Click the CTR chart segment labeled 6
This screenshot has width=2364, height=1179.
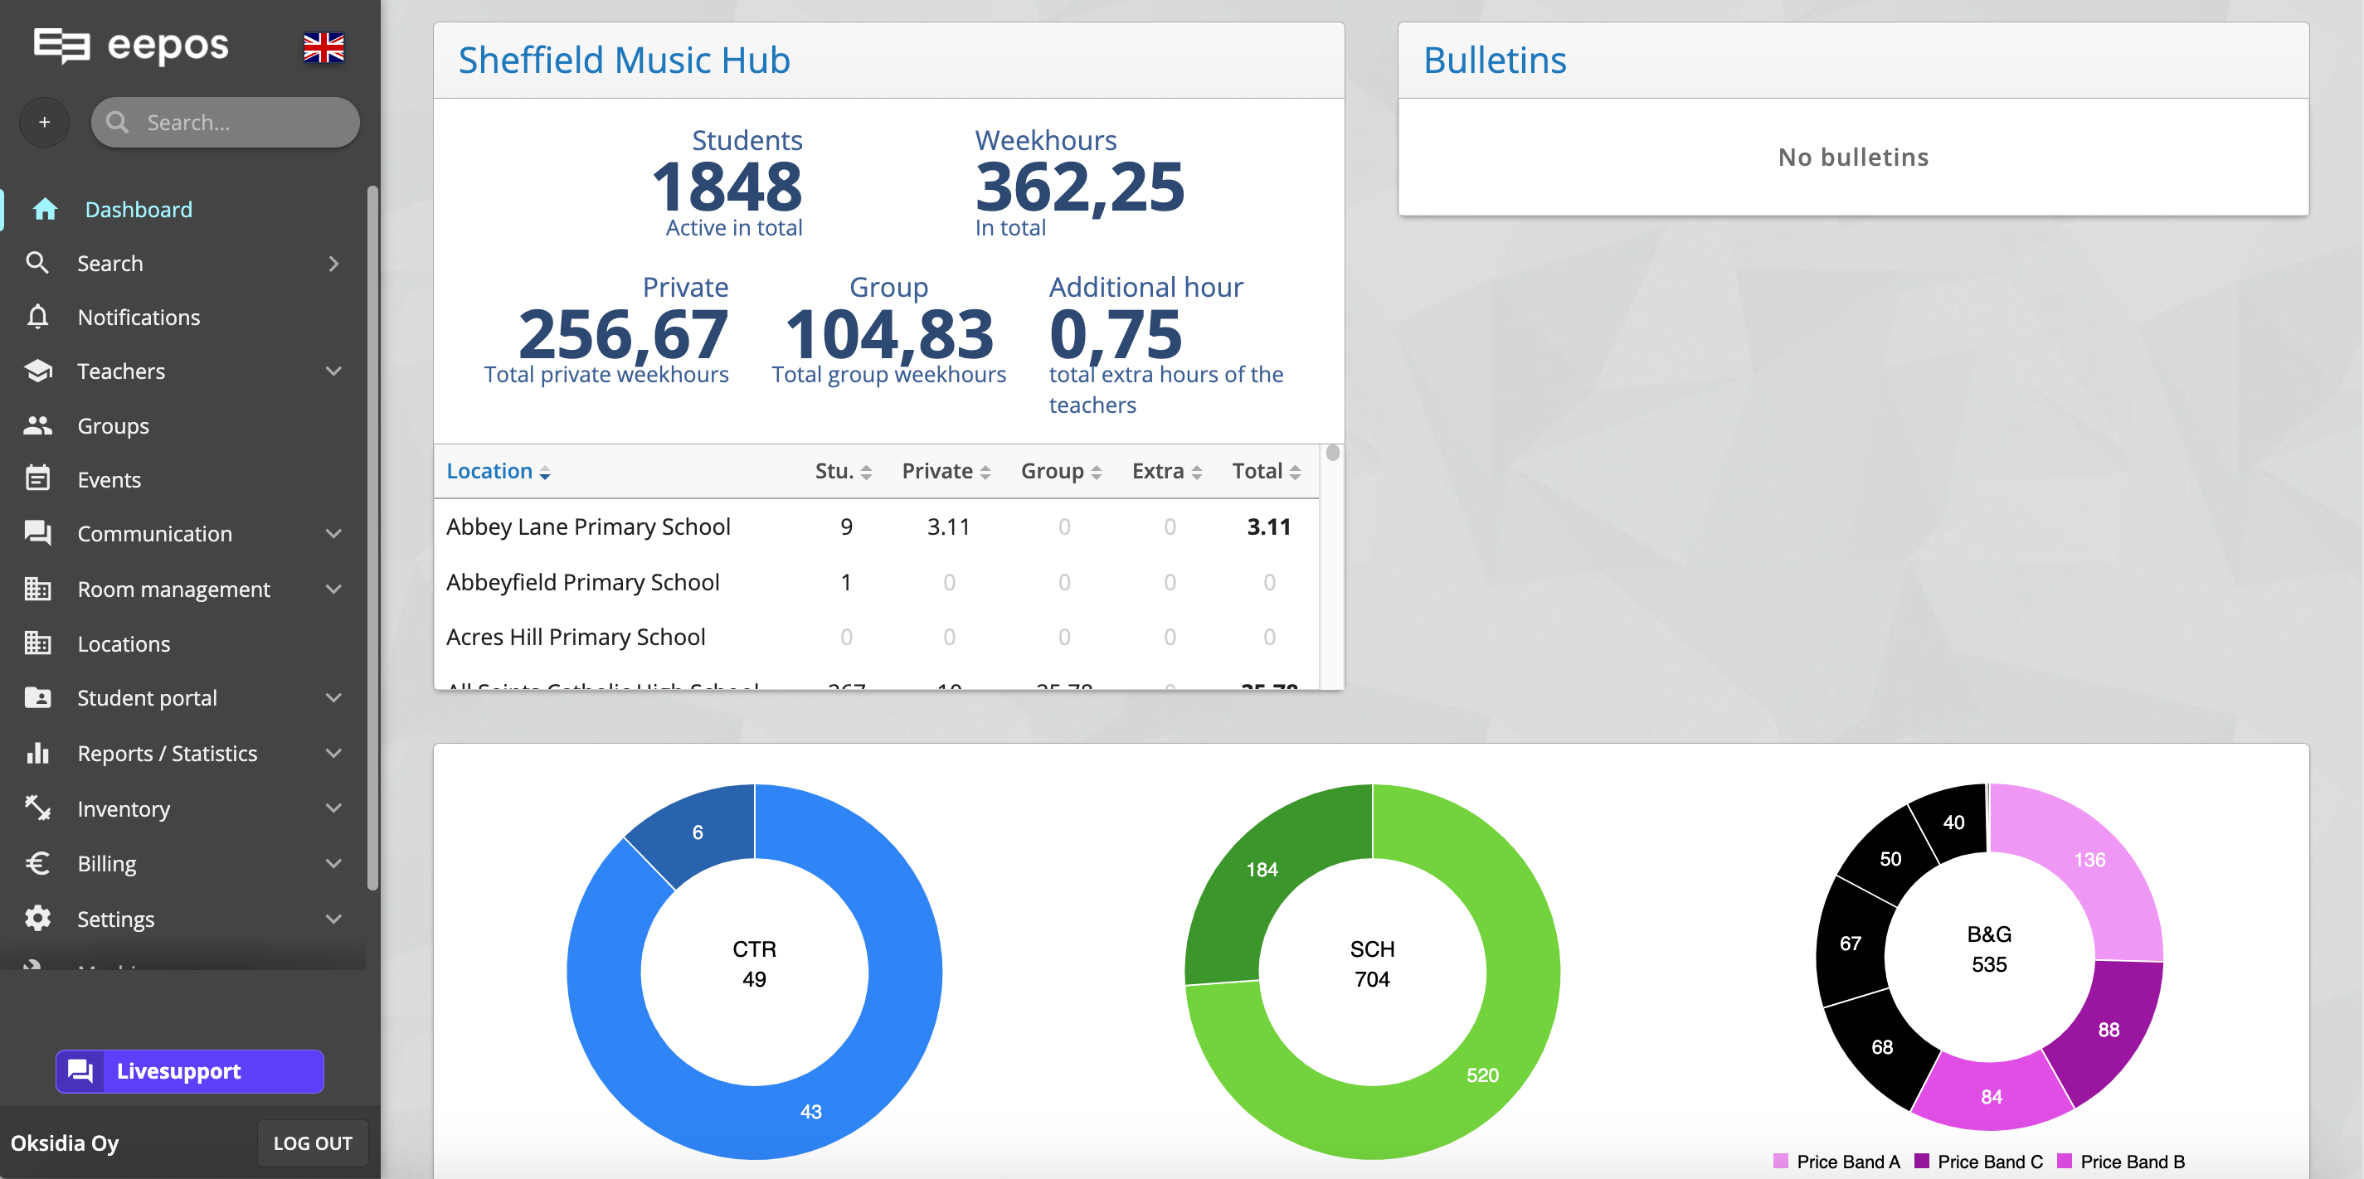click(x=698, y=832)
